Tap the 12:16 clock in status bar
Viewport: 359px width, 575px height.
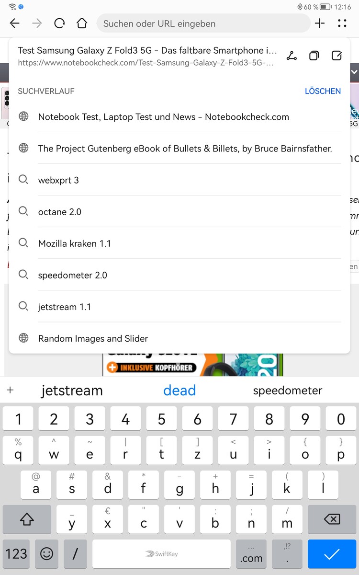tap(343, 7)
